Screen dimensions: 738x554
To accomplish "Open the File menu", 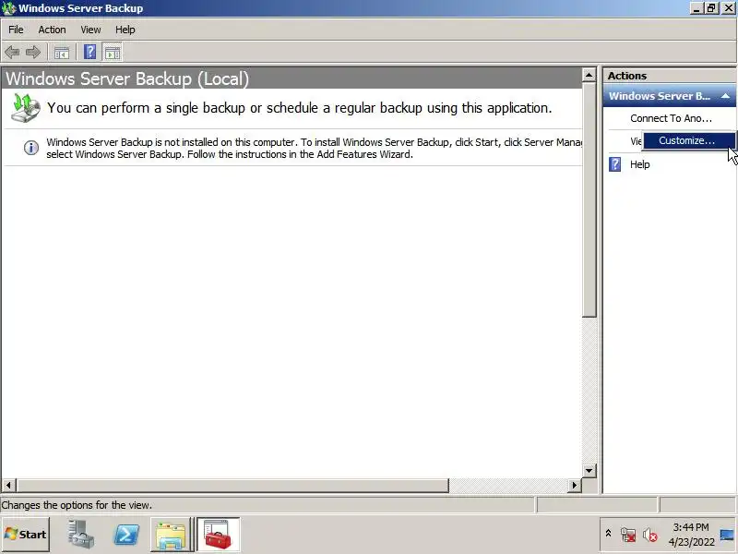I will point(16,30).
